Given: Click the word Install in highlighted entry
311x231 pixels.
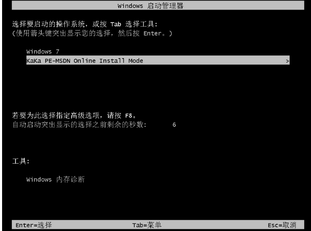Looking at the screenshot, I should [112, 61].
